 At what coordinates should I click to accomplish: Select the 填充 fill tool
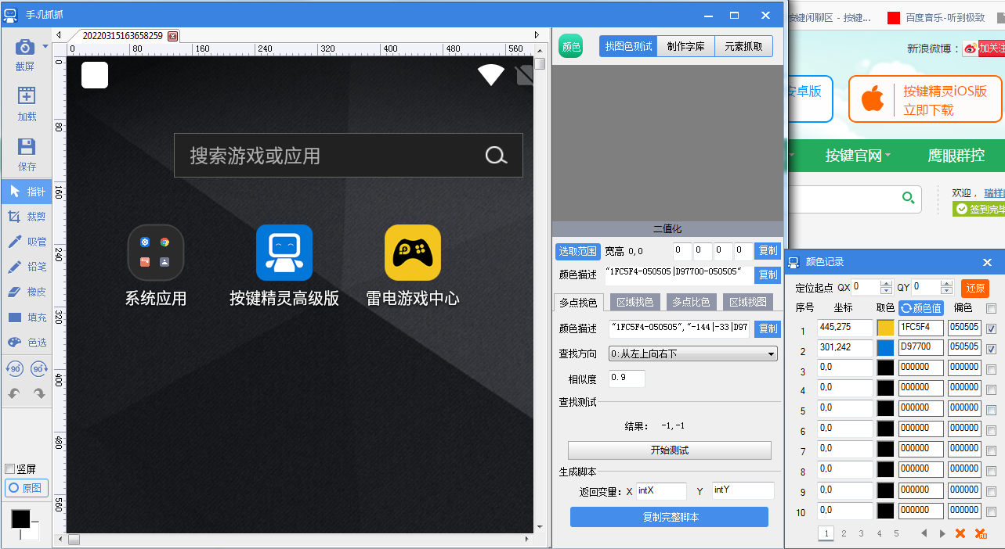(x=27, y=318)
